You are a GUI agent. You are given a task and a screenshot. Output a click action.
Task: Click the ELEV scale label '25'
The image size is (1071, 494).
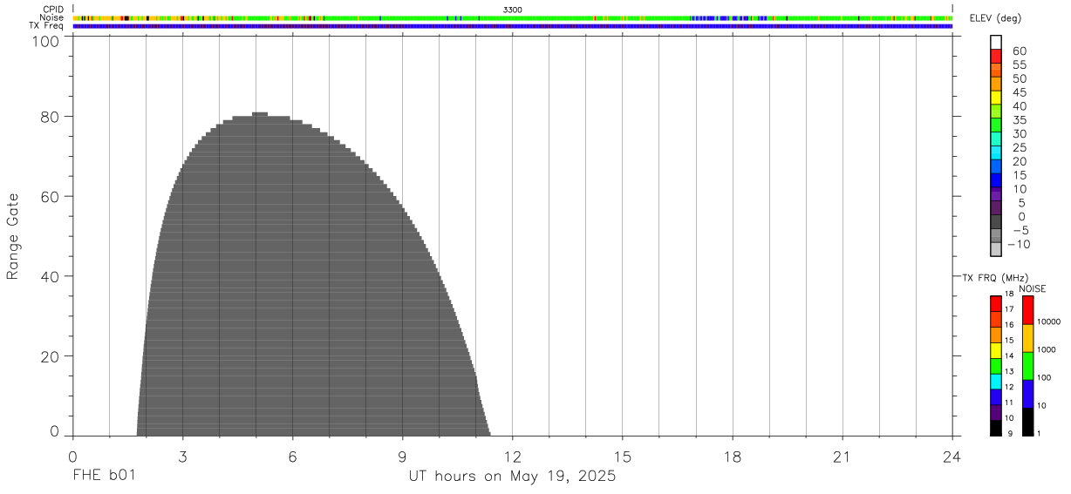(x=1020, y=147)
